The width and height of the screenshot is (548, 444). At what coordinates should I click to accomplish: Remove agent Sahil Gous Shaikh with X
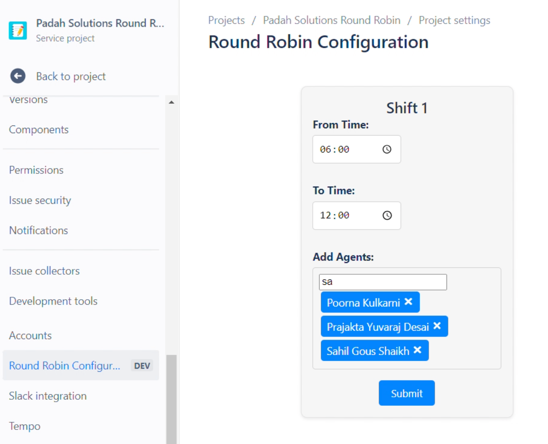click(418, 350)
